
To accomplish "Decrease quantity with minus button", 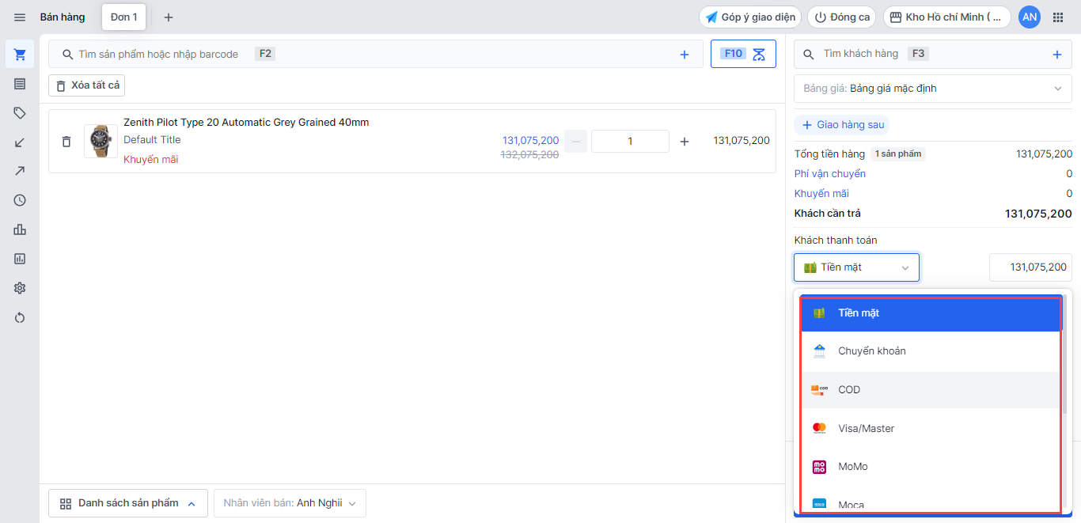I will [x=575, y=141].
